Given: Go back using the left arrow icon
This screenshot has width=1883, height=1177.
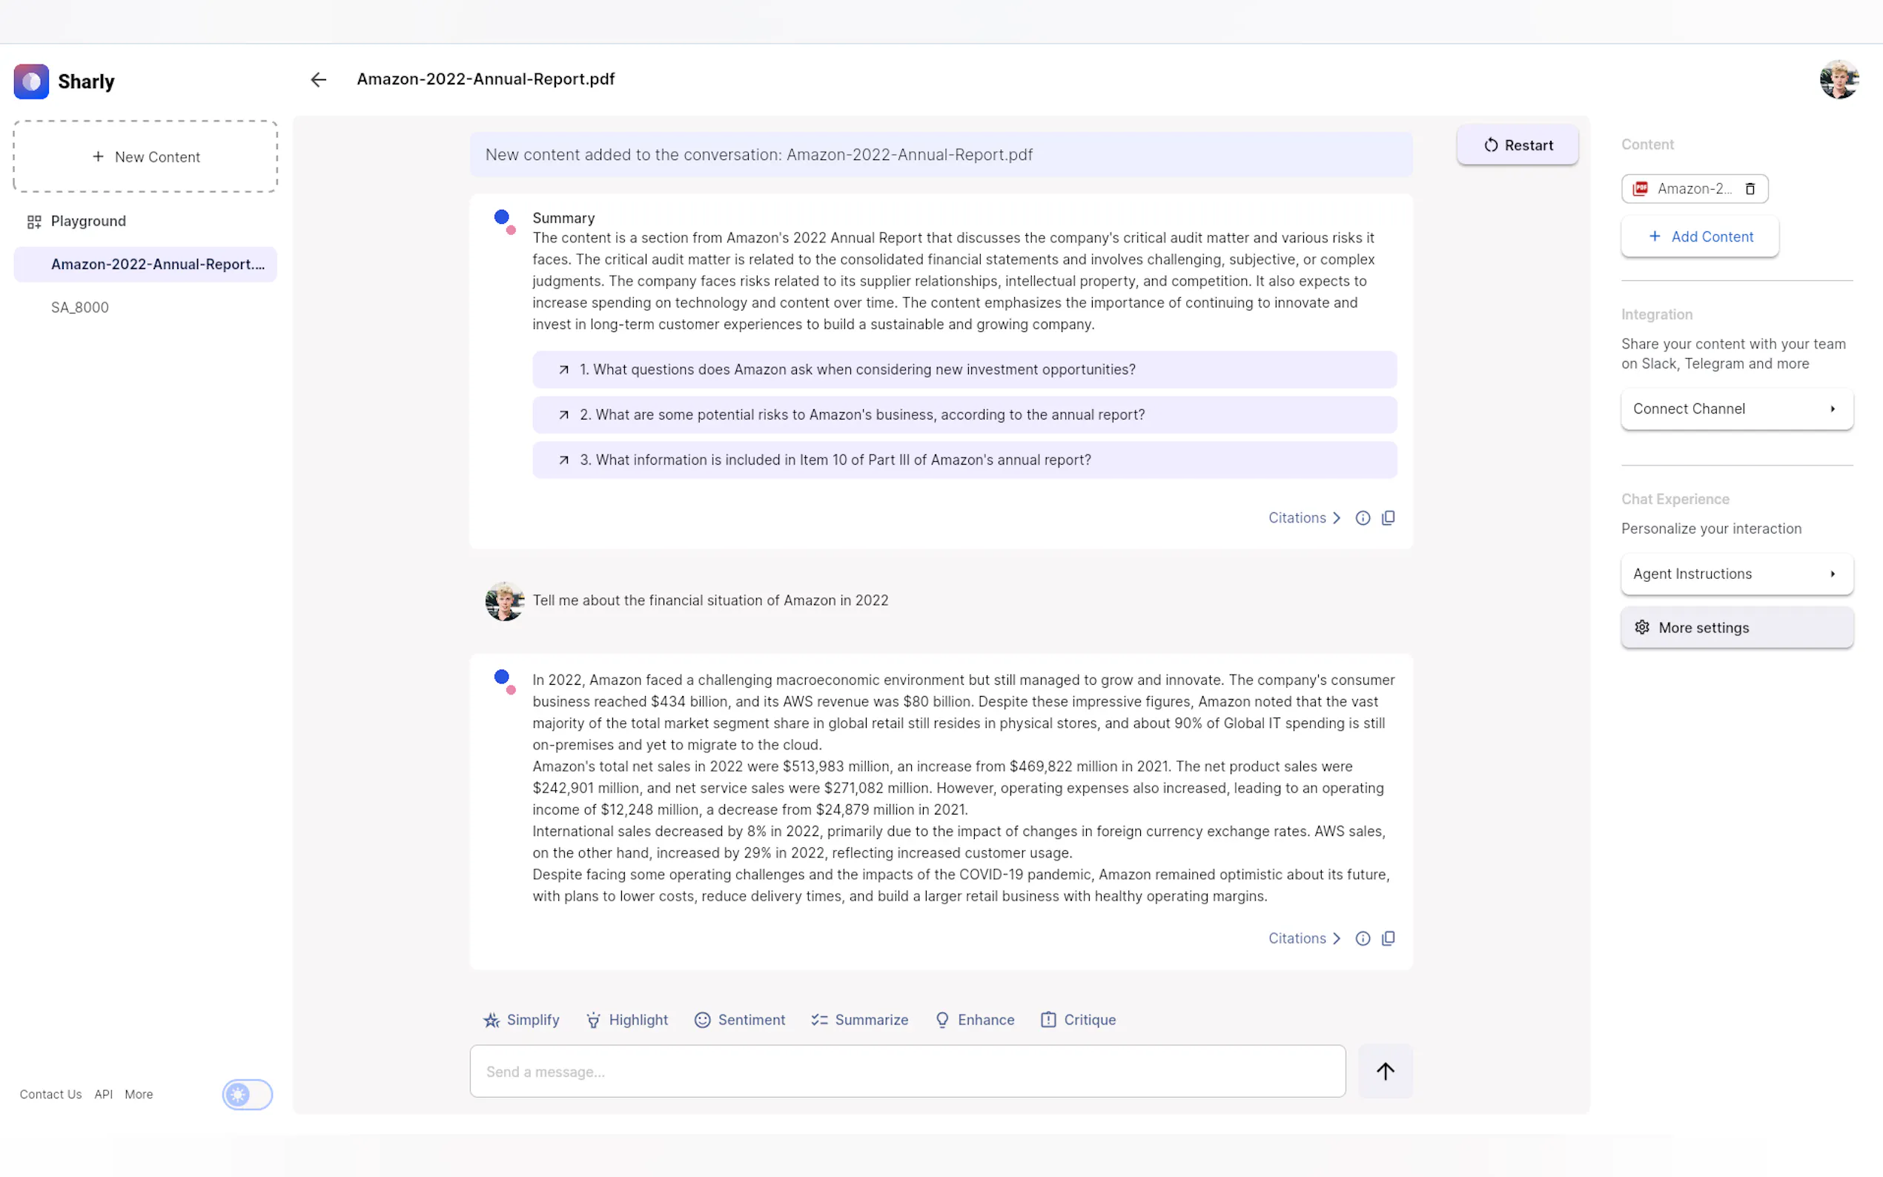Looking at the screenshot, I should pyautogui.click(x=317, y=79).
